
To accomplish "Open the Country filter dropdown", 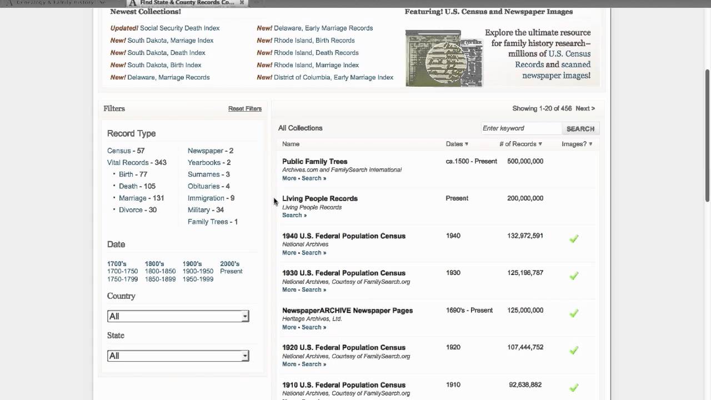I will click(x=178, y=316).
